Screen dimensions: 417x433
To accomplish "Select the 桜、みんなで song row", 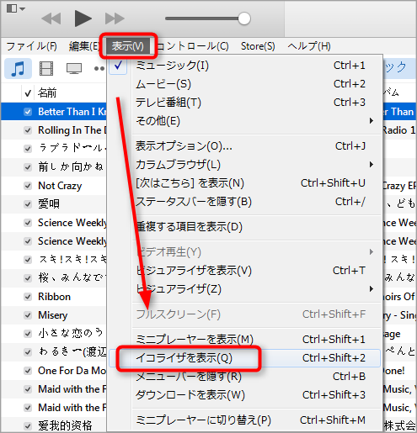I will (x=54, y=278).
